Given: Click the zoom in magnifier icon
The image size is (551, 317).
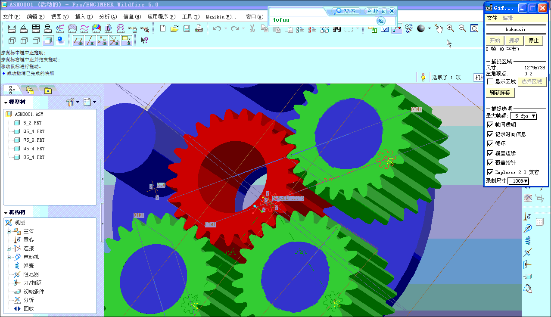Looking at the screenshot, I should coord(451,28).
